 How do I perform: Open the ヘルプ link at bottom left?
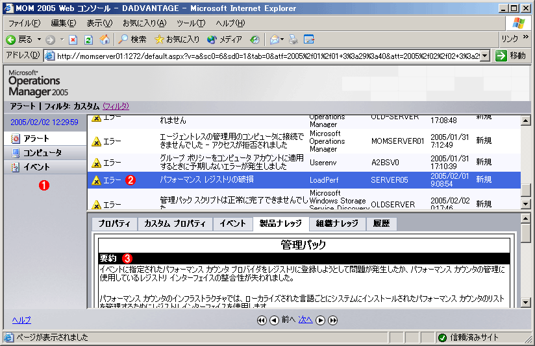coord(21,320)
